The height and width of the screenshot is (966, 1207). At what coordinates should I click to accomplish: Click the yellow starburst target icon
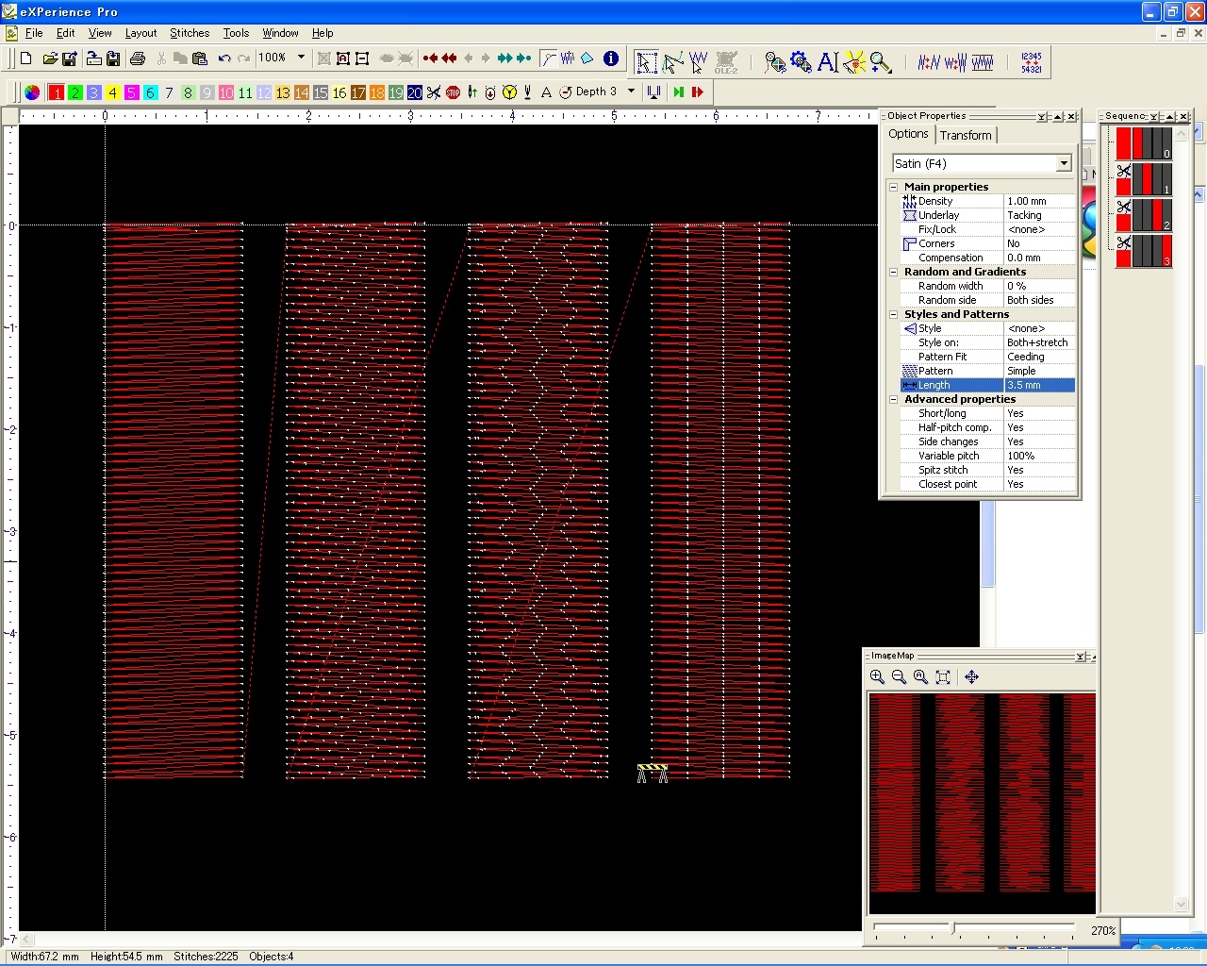click(x=854, y=62)
